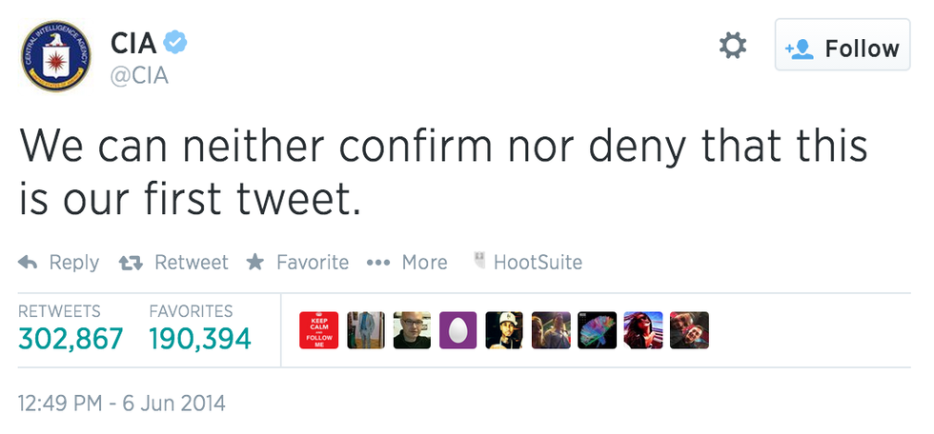Viewport: 934px width, 434px height.
Task: Open the bald man with glasses avatar
Action: pyautogui.click(x=412, y=330)
